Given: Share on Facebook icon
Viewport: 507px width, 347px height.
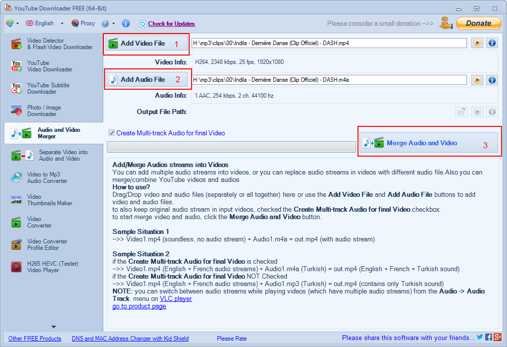Looking at the screenshot, I should (489, 337).
